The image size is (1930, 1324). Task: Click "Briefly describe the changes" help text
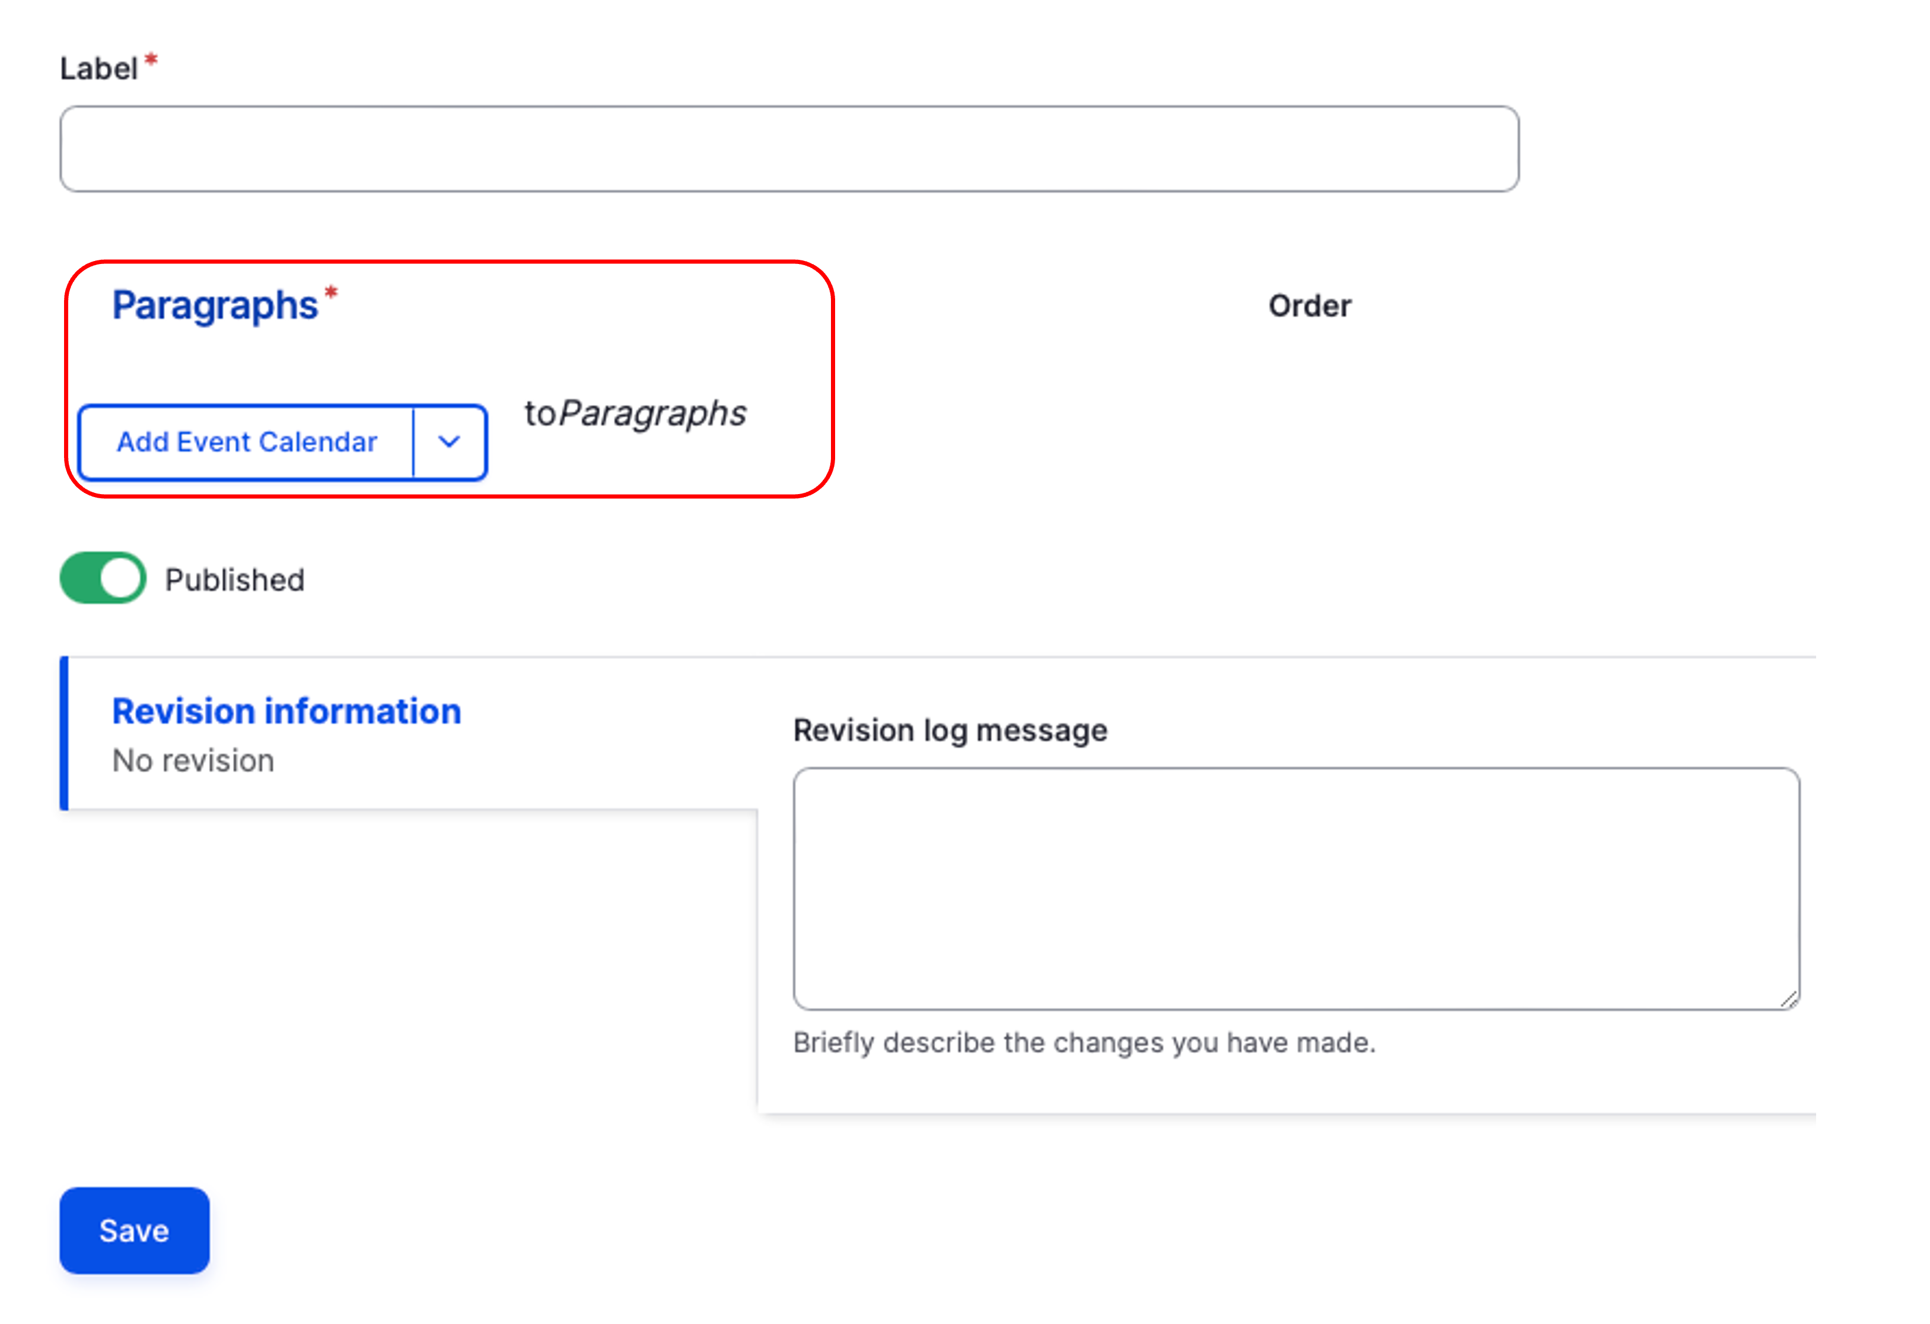click(1084, 1042)
